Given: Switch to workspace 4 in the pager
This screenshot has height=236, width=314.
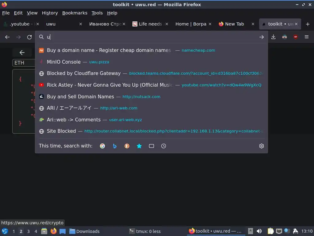Looking at the screenshot, I should [x=36, y=231].
